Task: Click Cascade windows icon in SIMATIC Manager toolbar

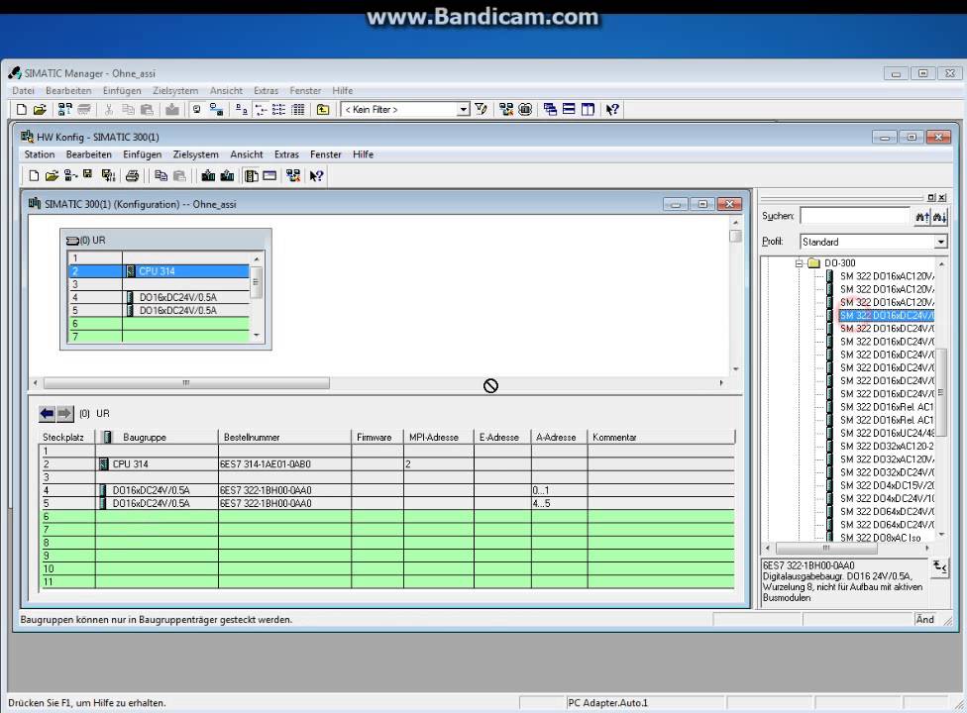Action: coord(550,110)
